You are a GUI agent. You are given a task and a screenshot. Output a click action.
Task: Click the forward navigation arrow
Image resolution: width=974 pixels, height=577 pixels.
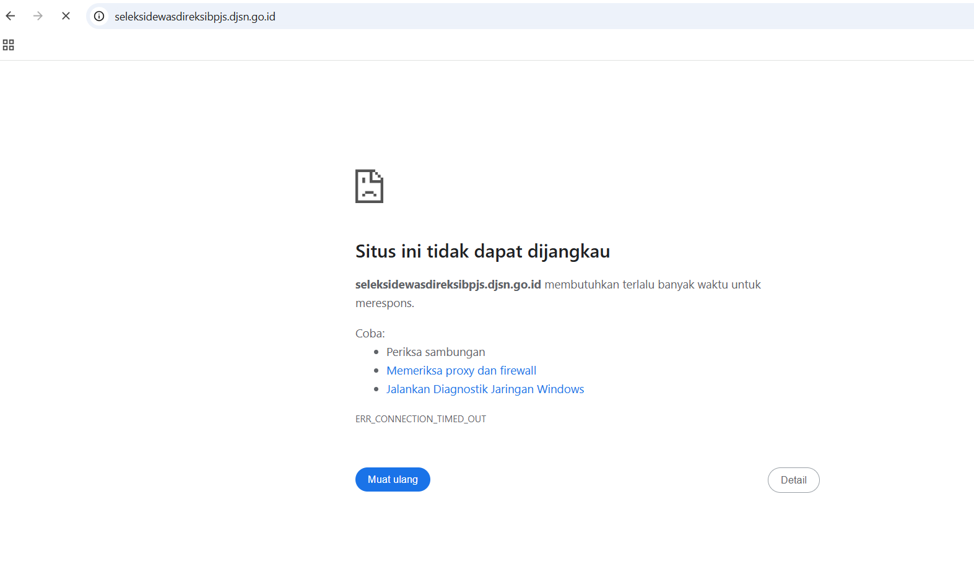(x=38, y=16)
